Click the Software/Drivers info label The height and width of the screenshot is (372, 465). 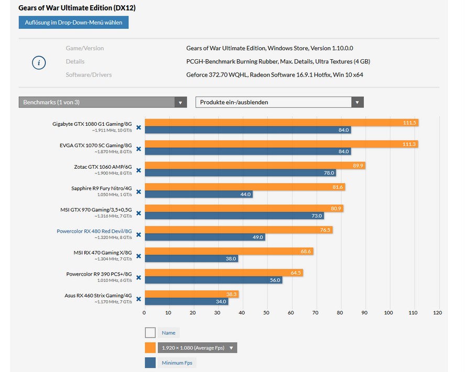[89, 75]
